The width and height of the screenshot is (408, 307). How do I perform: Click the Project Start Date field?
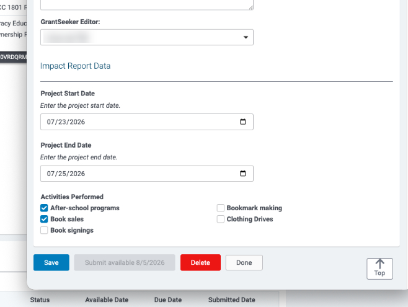147,122
